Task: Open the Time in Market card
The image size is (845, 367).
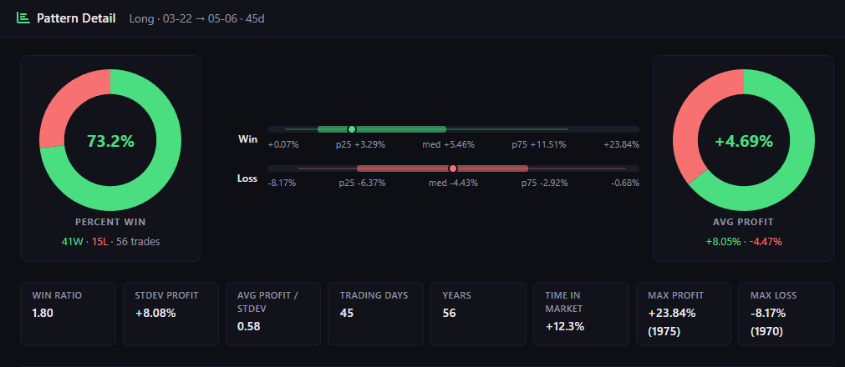Action: tap(580, 314)
